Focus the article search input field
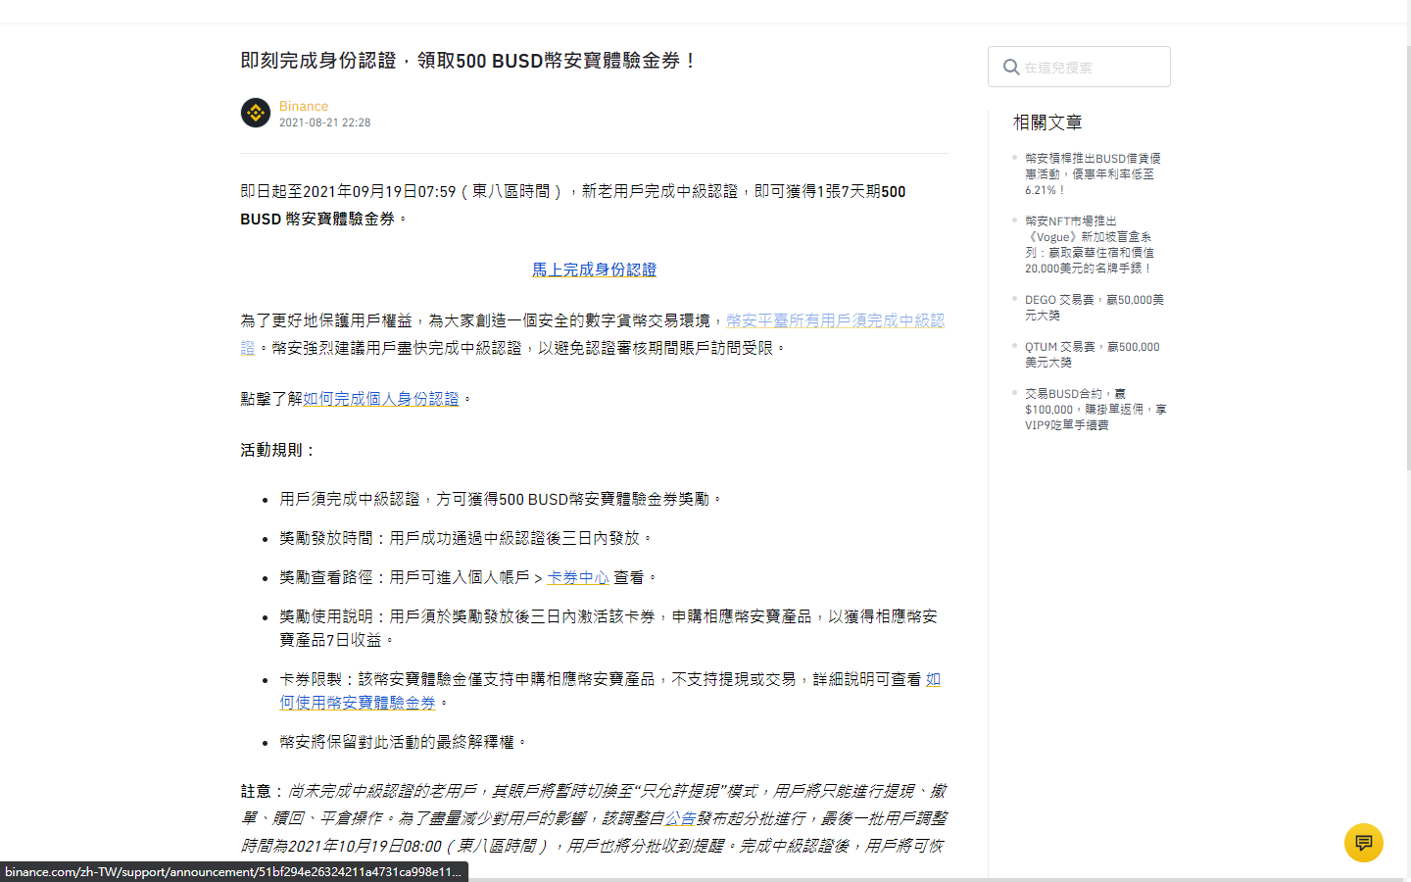 [1079, 67]
